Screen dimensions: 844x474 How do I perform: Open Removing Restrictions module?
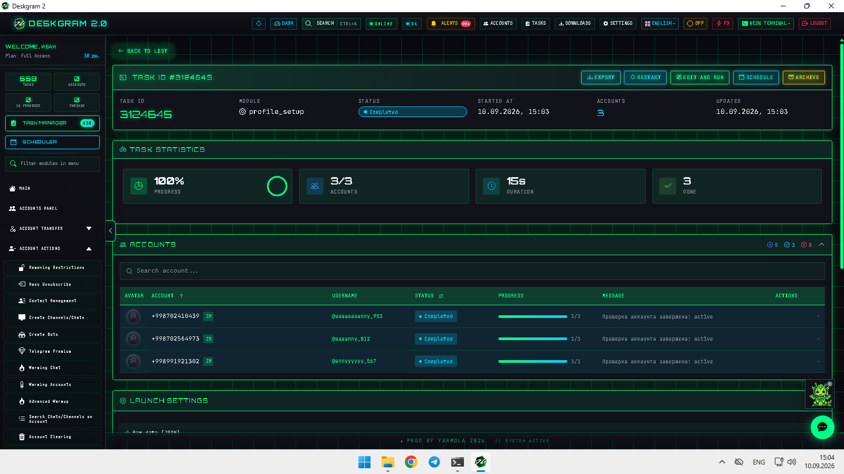coord(52,268)
